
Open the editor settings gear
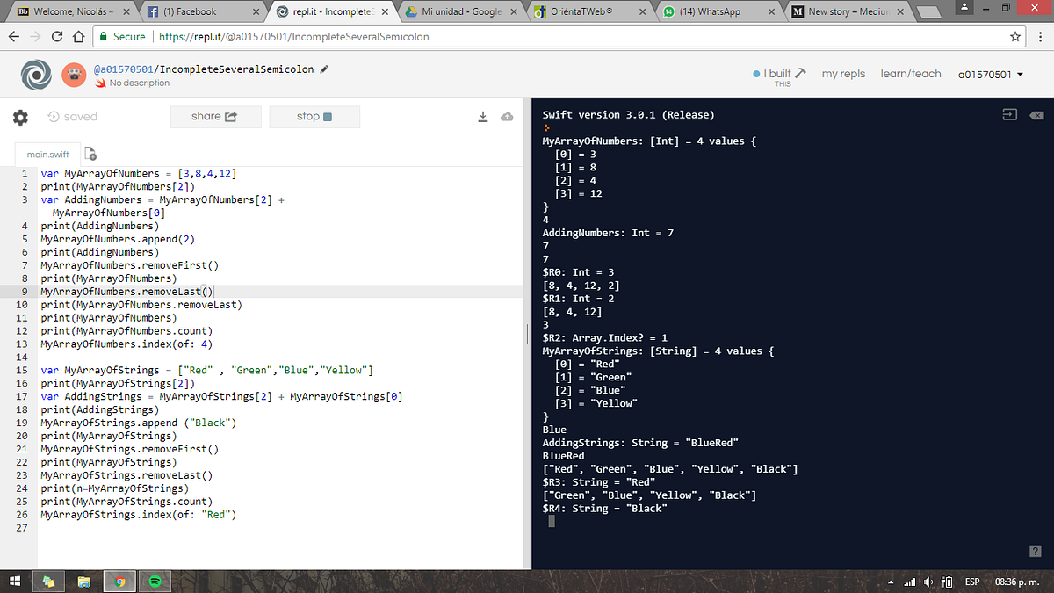pyautogui.click(x=19, y=117)
